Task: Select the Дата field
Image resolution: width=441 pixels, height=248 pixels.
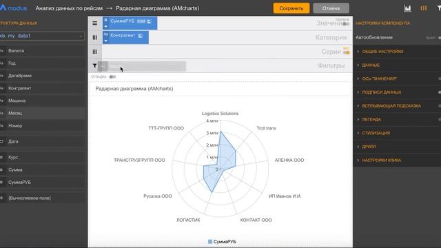Action: [42, 141]
